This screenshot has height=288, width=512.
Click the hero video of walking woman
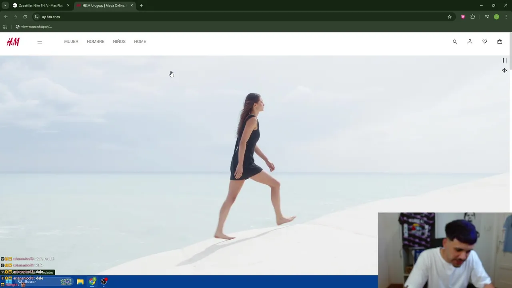(254, 165)
